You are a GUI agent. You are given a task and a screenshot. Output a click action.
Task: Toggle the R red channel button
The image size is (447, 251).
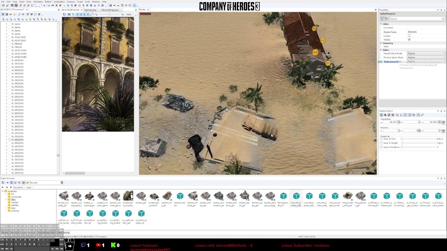click(78, 14)
